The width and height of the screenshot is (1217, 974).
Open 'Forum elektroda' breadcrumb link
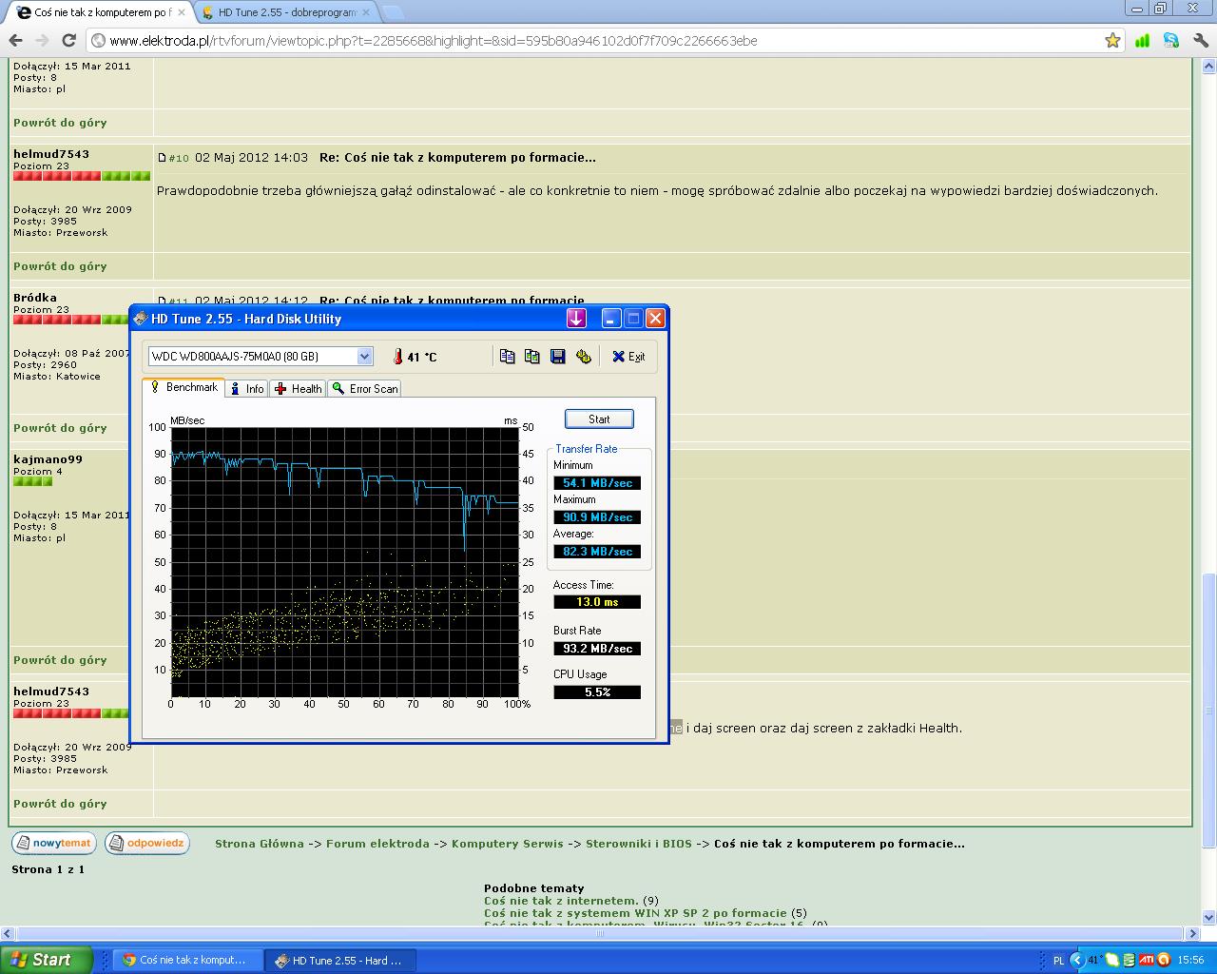tap(377, 844)
